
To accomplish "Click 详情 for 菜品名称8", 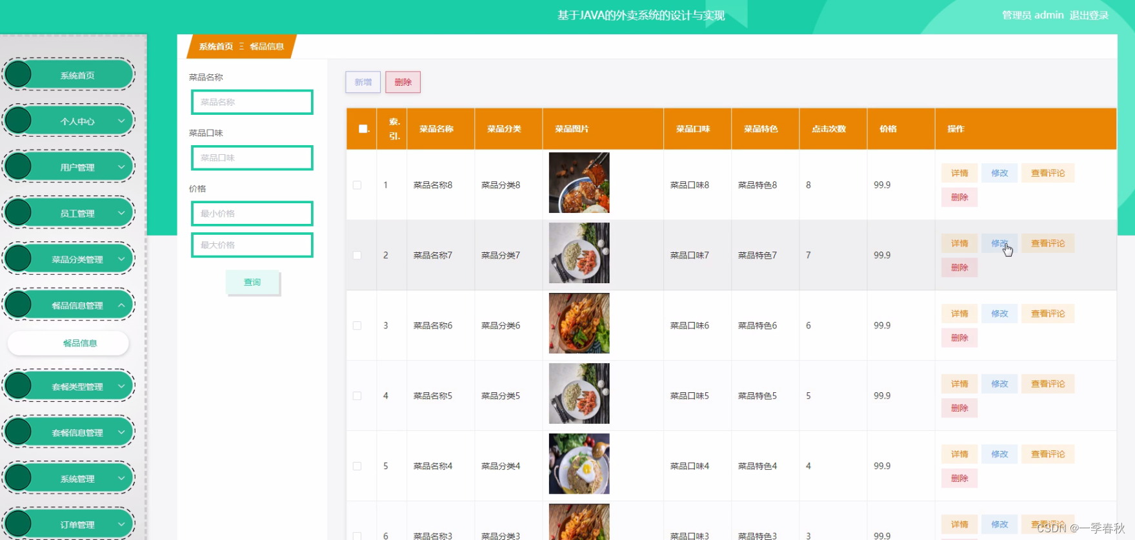I will (x=959, y=173).
